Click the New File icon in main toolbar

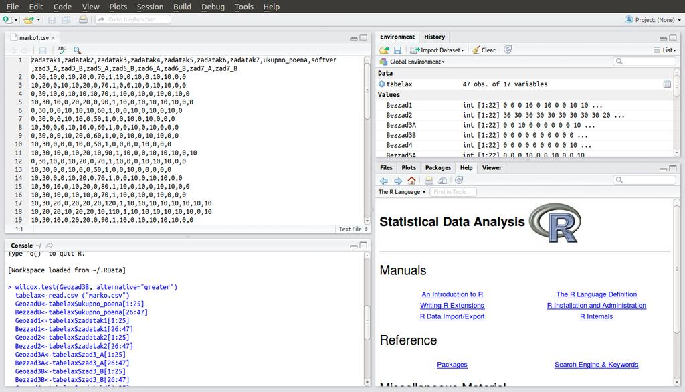point(7,19)
